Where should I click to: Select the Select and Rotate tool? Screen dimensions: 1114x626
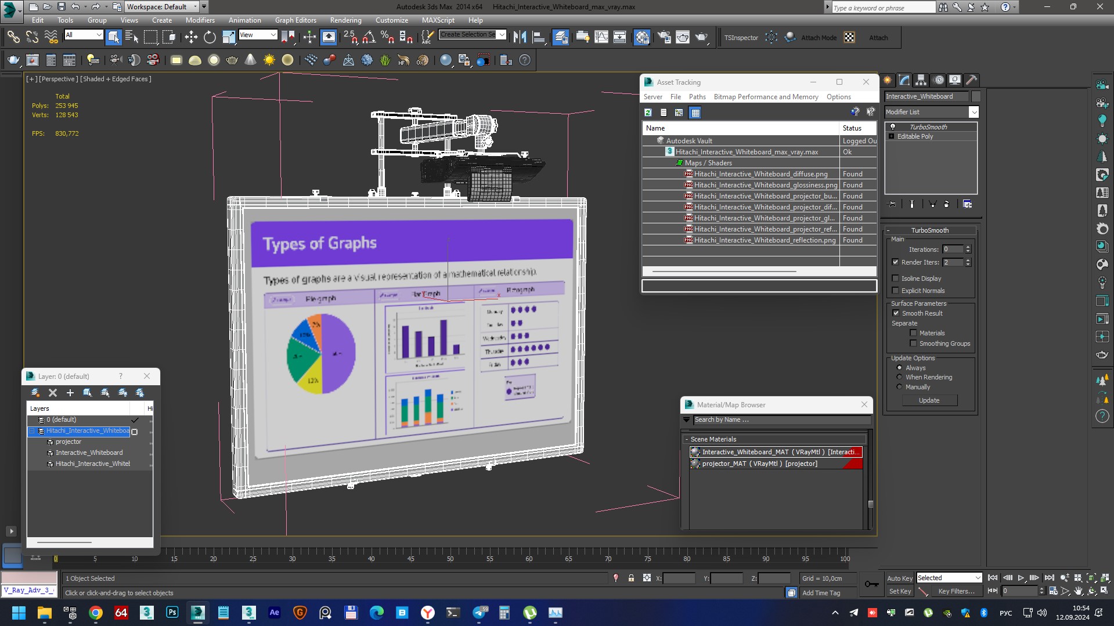coord(210,38)
